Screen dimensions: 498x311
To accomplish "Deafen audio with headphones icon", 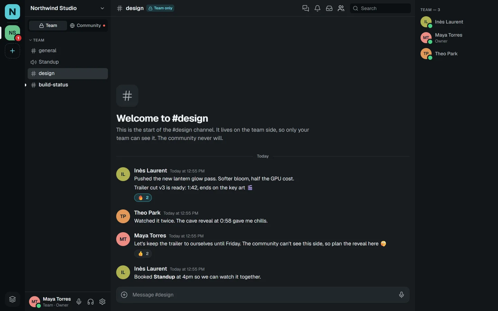I will [x=91, y=302].
